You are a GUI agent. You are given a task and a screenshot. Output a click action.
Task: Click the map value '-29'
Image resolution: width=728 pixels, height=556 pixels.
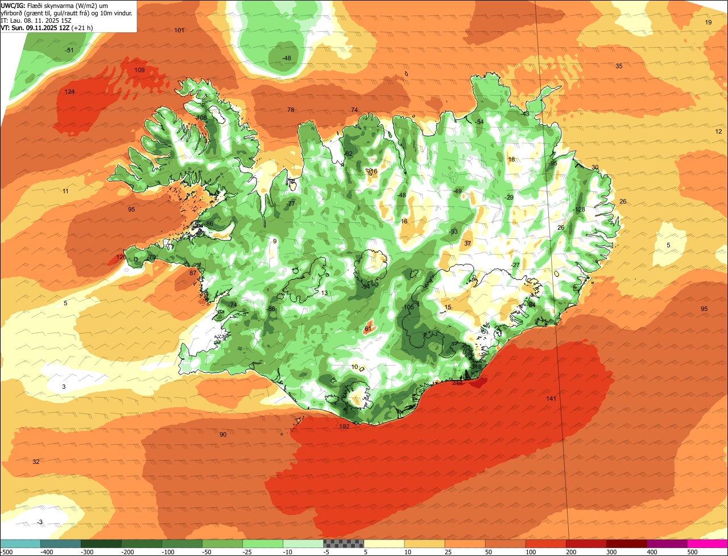point(509,197)
